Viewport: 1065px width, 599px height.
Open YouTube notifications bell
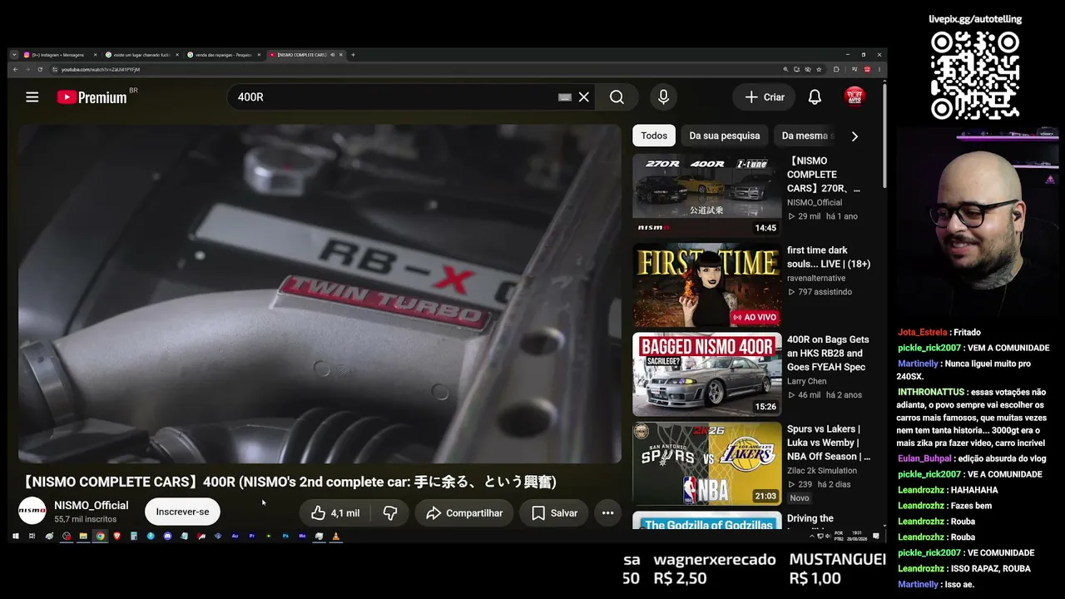click(x=815, y=97)
